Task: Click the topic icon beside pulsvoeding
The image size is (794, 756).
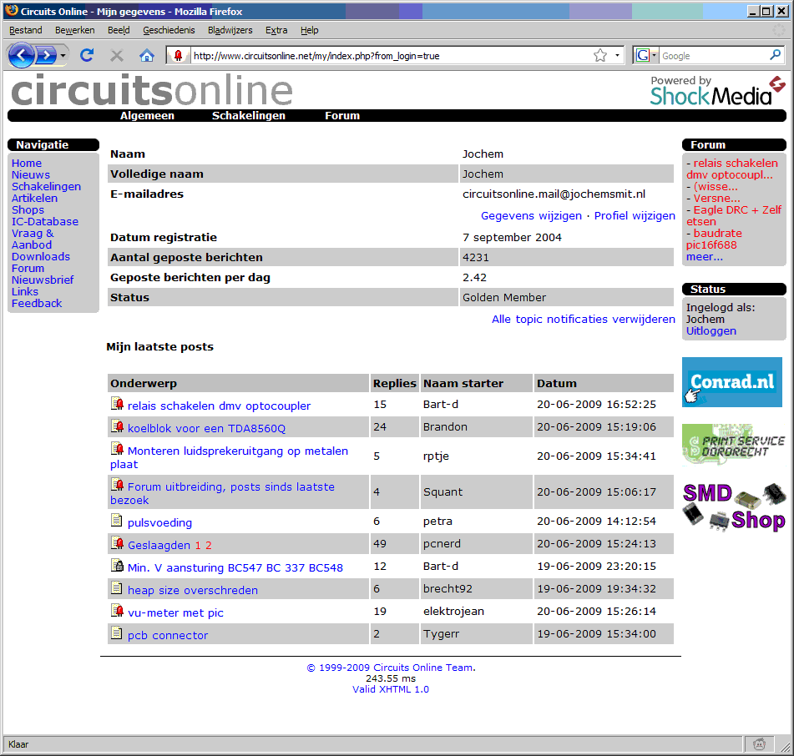Action: pyautogui.click(x=117, y=522)
